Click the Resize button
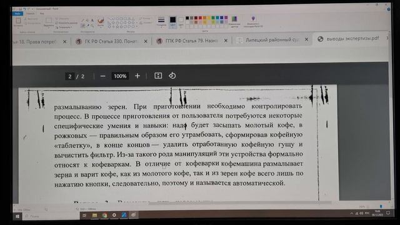 (66, 22)
